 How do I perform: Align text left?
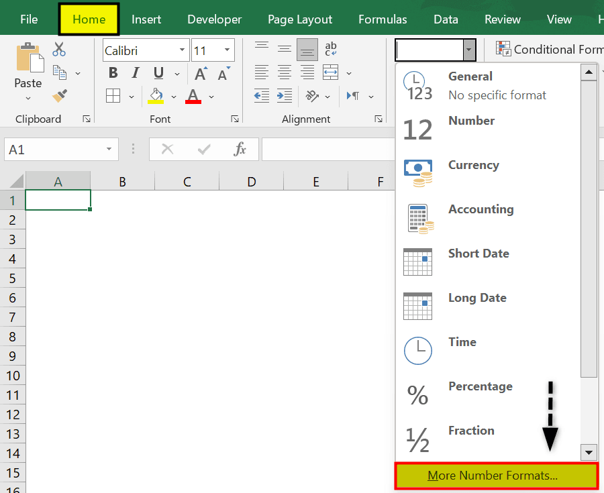point(262,72)
